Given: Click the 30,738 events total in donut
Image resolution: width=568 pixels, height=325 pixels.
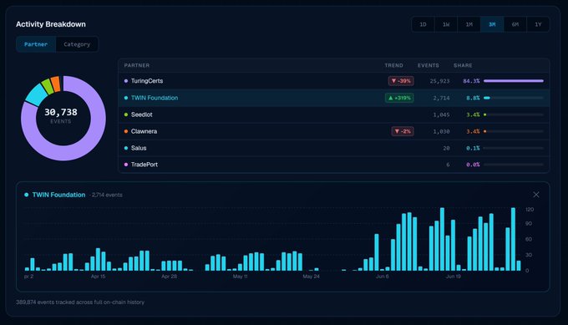Looking at the screenshot, I should (61, 112).
